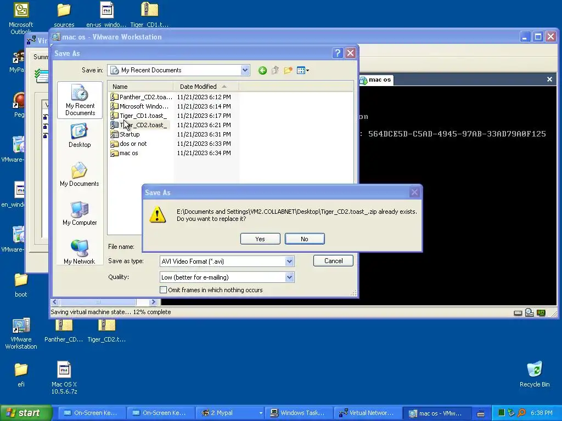Click the horizontal scrollbar right arrow
Screen dimensions: 562x421
click(154, 302)
